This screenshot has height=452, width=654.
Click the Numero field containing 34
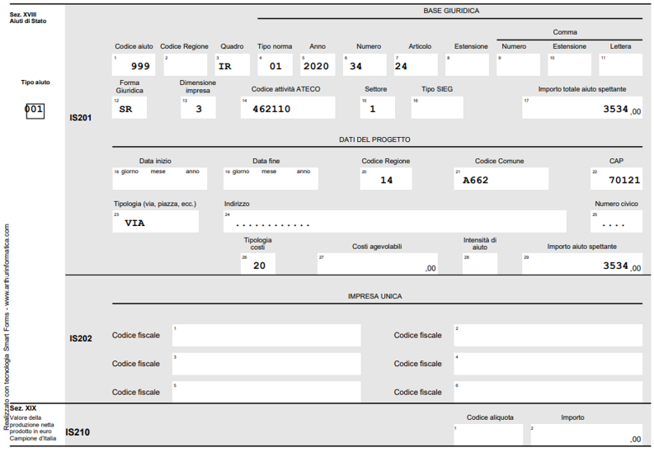pos(365,64)
